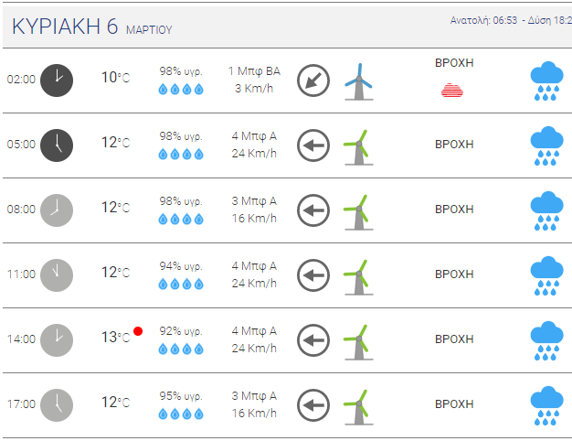Viewport: 572px width, 441px height.
Task: Click the rain cloud icon at 17:00
Action: tap(546, 405)
